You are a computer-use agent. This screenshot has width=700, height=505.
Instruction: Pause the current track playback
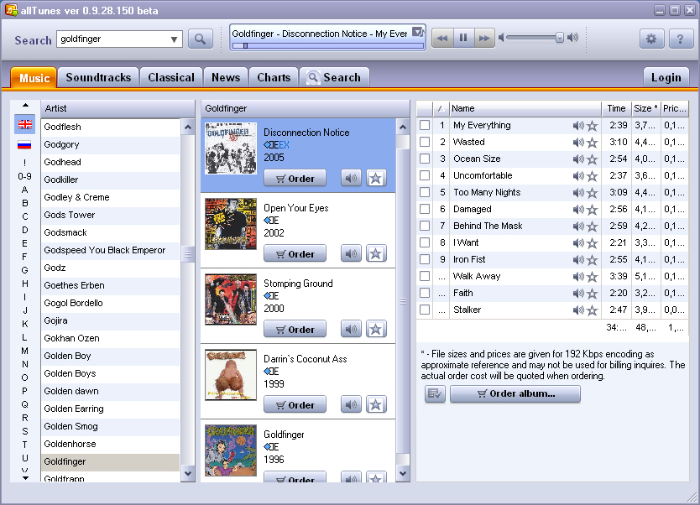tap(462, 38)
